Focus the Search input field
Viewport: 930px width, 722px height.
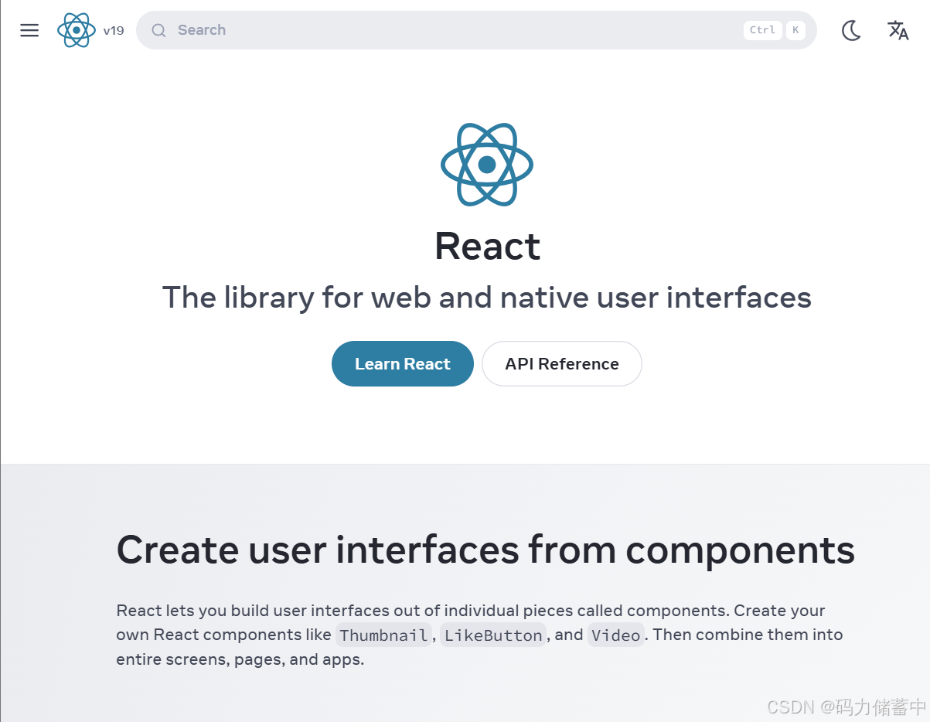point(476,30)
